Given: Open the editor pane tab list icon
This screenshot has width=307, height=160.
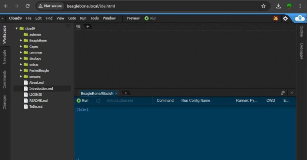Looking at the screenshot, I should [x=78, y=27].
